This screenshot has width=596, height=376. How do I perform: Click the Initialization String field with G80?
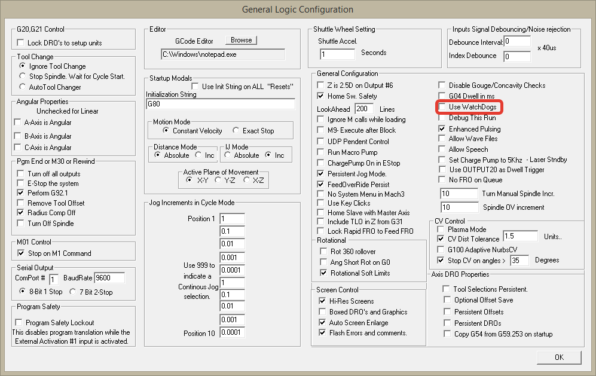pyautogui.click(x=221, y=104)
